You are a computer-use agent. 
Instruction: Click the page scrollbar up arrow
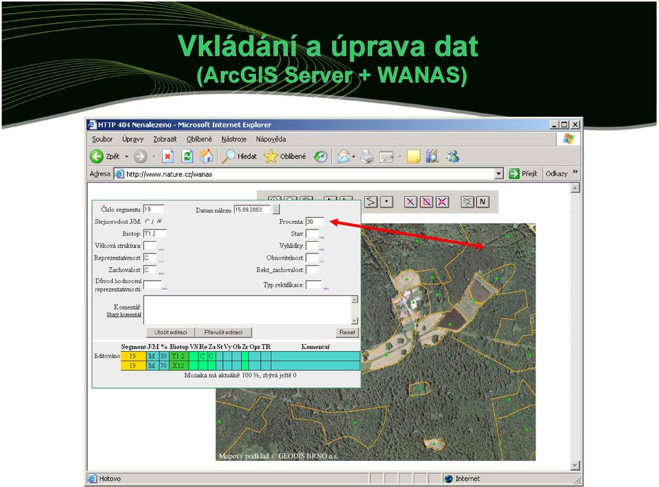[575, 188]
